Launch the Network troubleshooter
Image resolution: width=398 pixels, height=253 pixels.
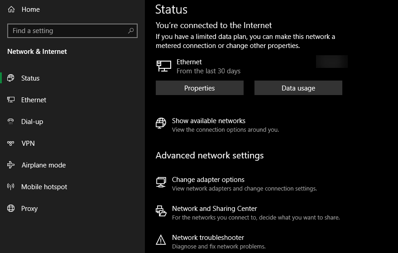coord(208,238)
